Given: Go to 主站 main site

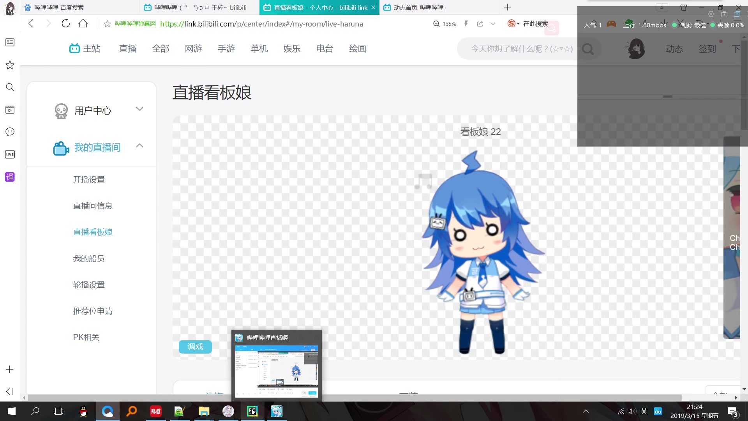Looking at the screenshot, I should [x=85, y=49].
